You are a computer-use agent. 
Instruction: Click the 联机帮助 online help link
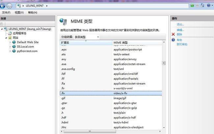coord(182,44)
